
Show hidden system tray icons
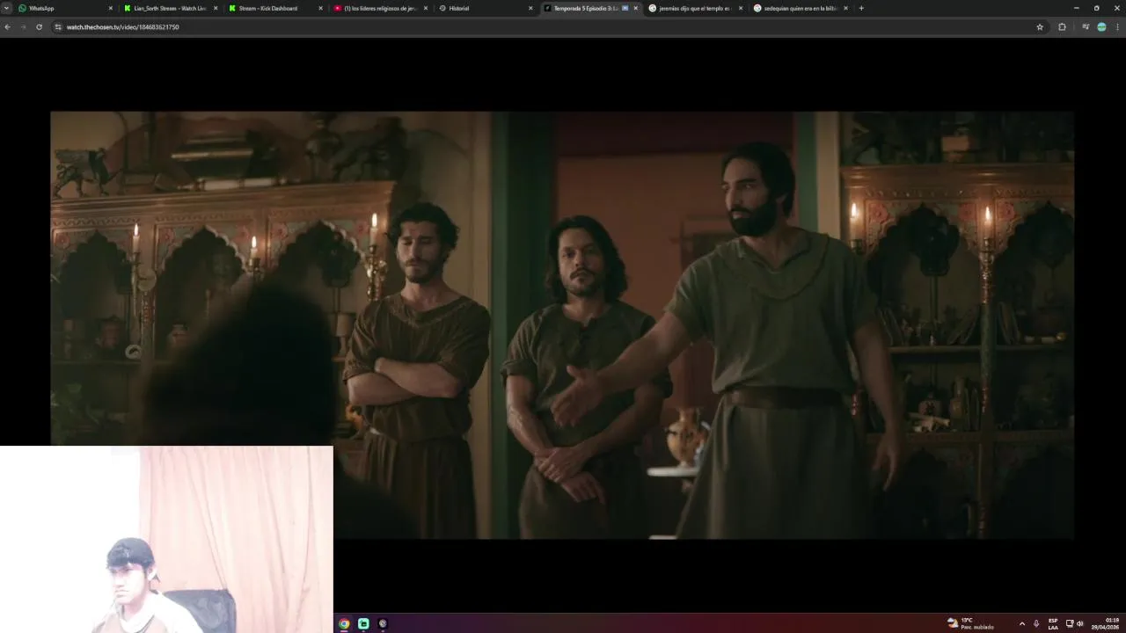pyautogui.click(x=1021, y=623)
